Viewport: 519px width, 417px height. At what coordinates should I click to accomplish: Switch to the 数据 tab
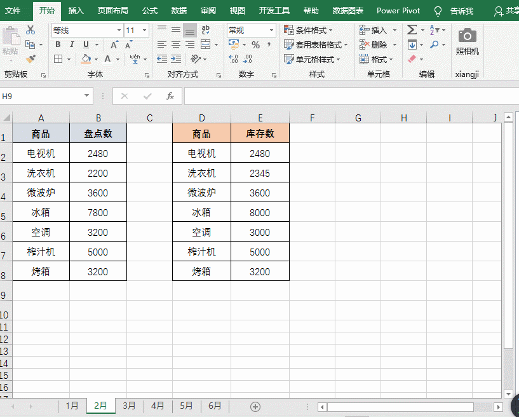point(179,11)
